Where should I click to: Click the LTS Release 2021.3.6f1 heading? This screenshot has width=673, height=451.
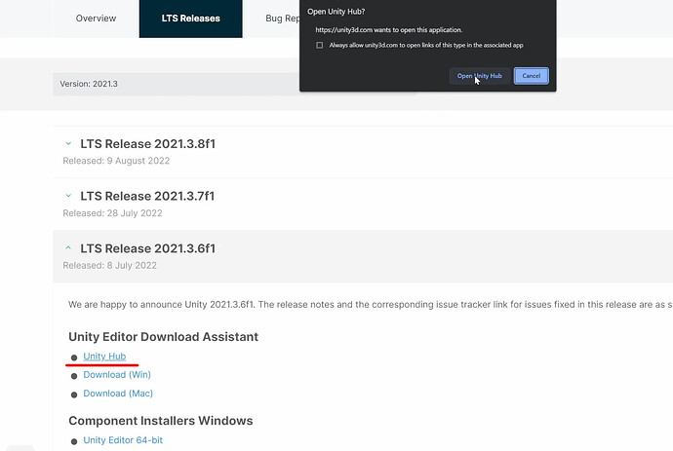click(147, 248)
